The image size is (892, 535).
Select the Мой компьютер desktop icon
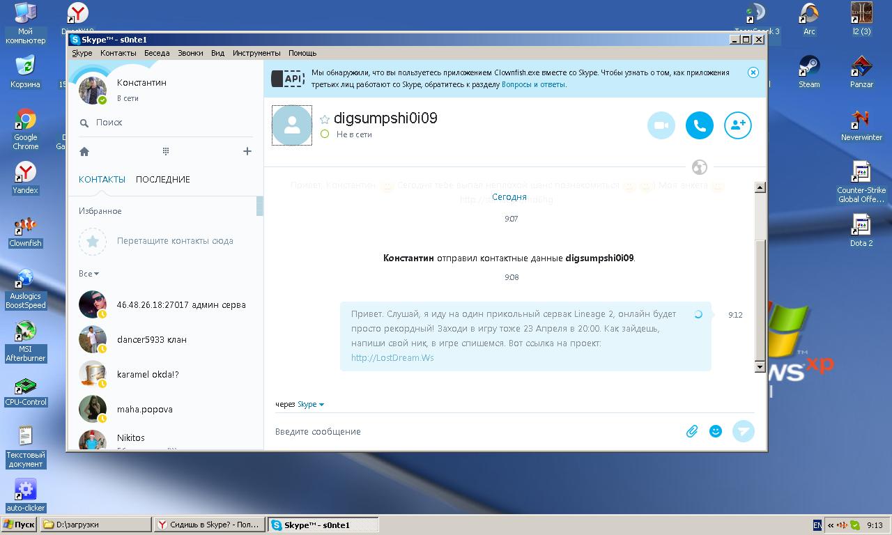tap(25, 24)
